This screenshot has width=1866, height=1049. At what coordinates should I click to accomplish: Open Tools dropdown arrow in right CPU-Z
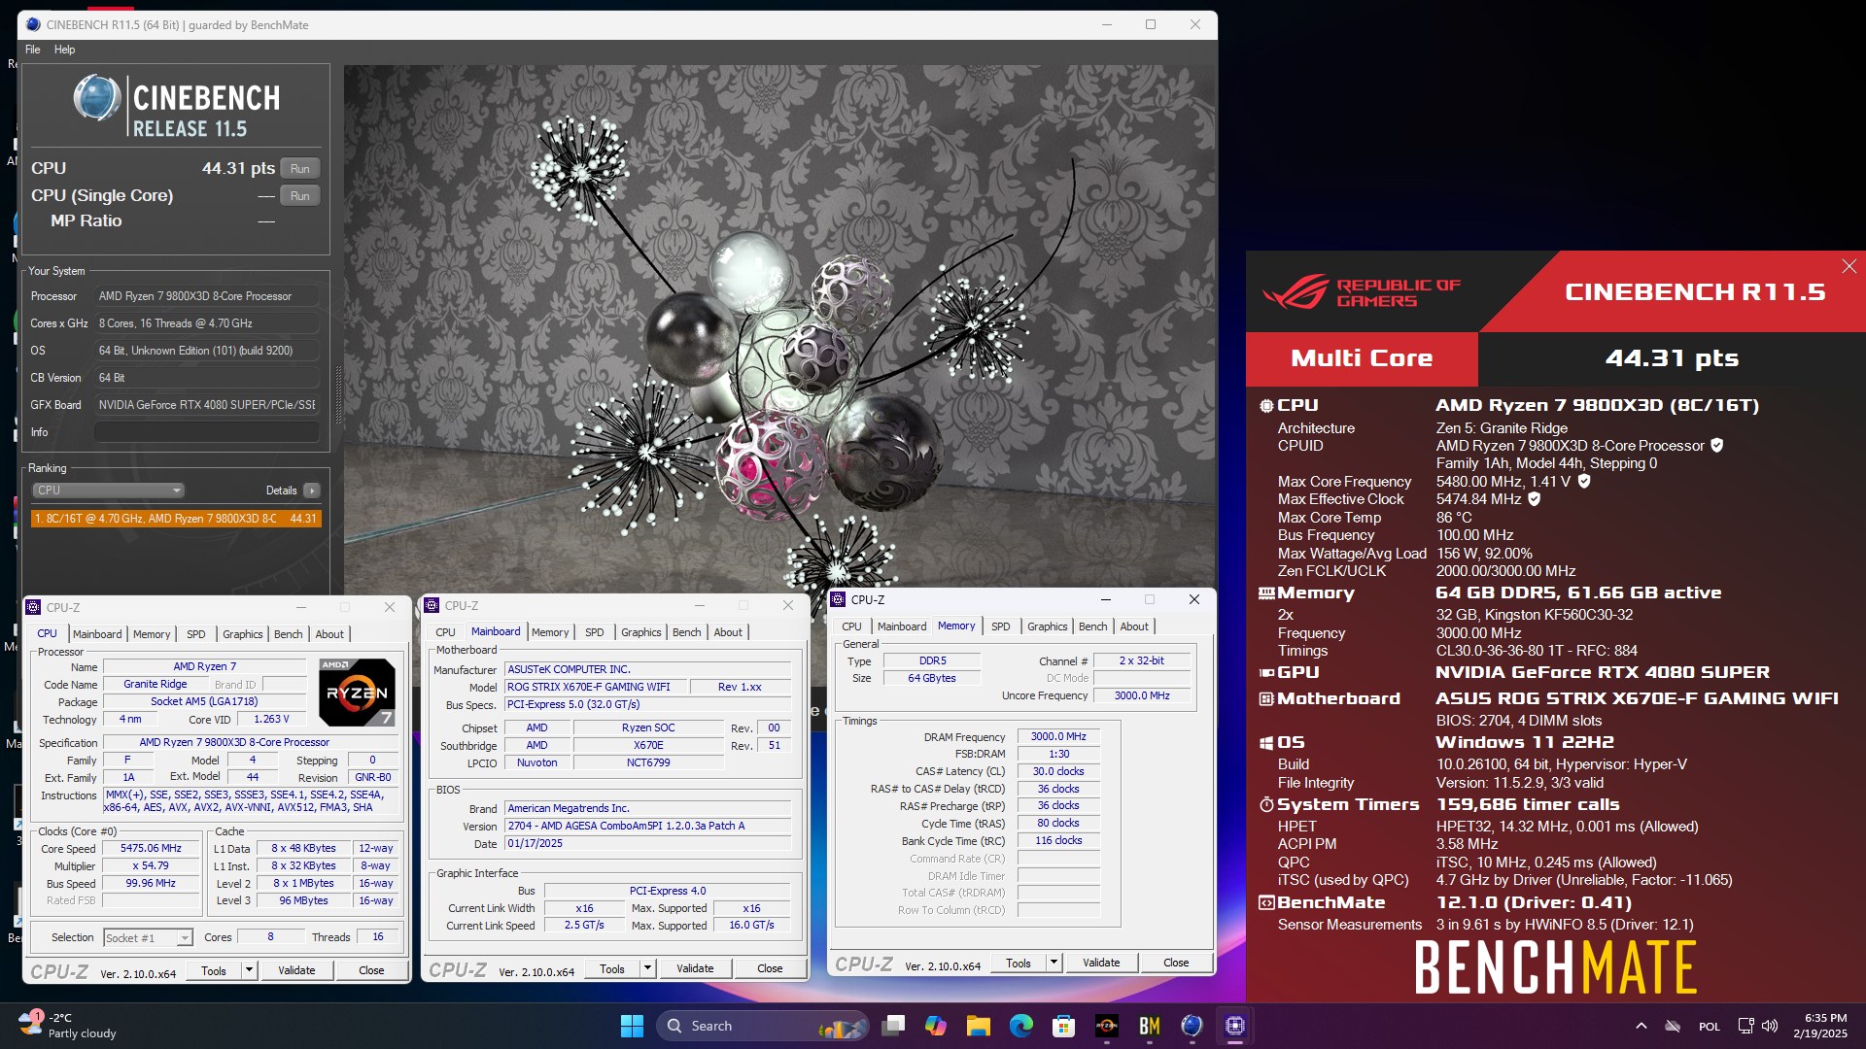[1054, 963]
